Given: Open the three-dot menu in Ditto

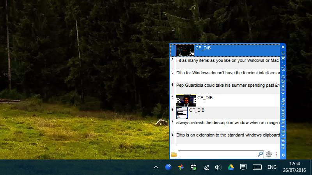Looking at the screenshot, I should click(276, 154).
